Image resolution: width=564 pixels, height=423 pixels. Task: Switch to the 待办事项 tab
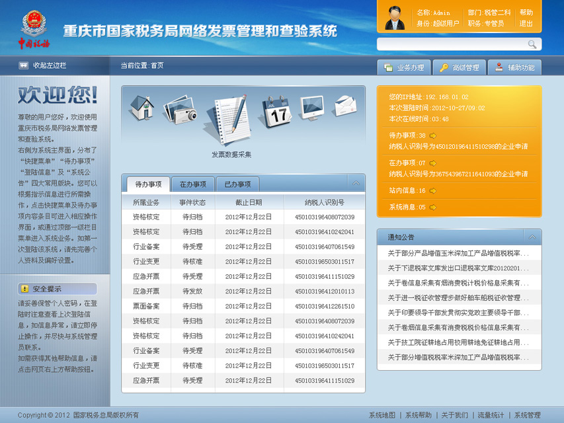[x=148, y=184]
